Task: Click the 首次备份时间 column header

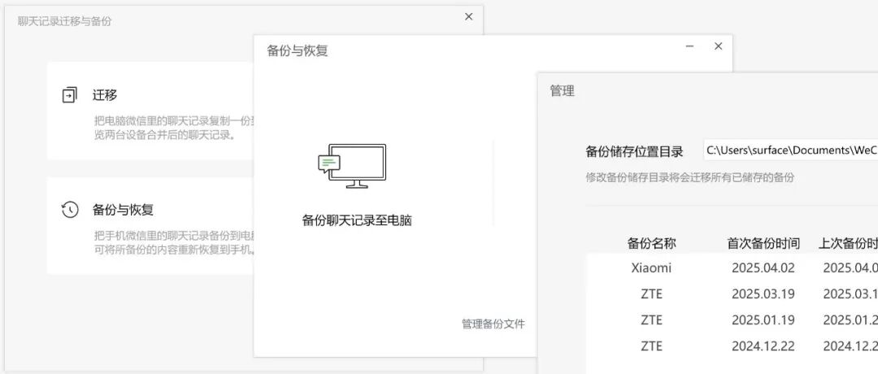Action: tap(763, 244)
